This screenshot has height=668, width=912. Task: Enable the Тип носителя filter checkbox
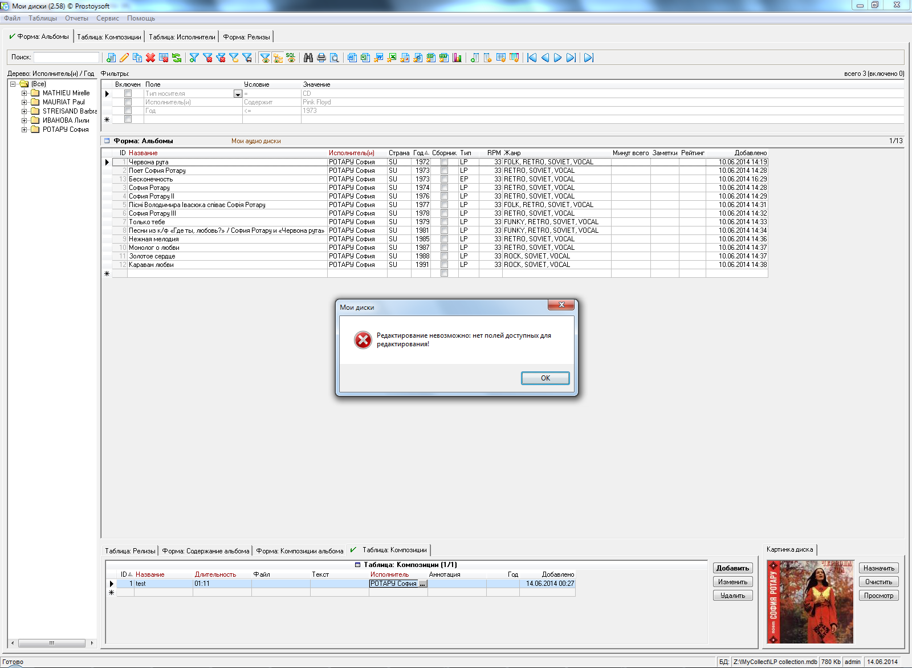[128, 94]
